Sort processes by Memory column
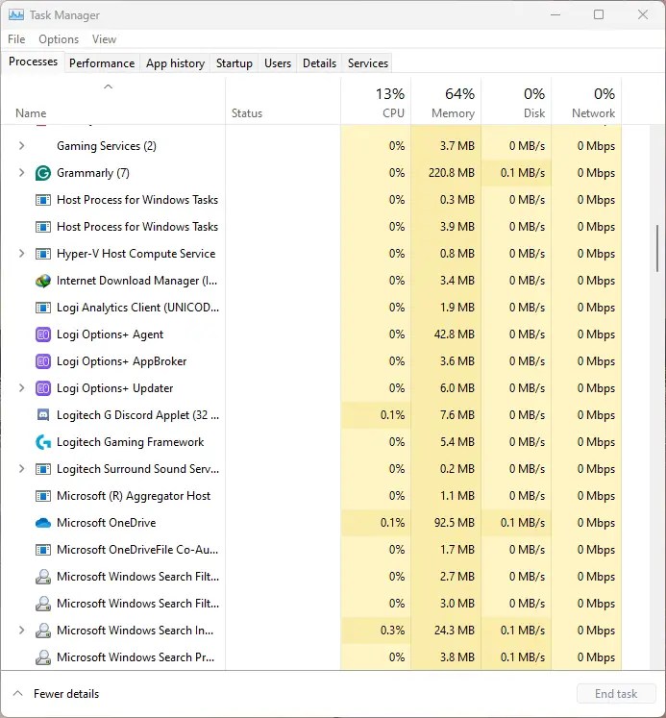666x718 pixels. 446,101
